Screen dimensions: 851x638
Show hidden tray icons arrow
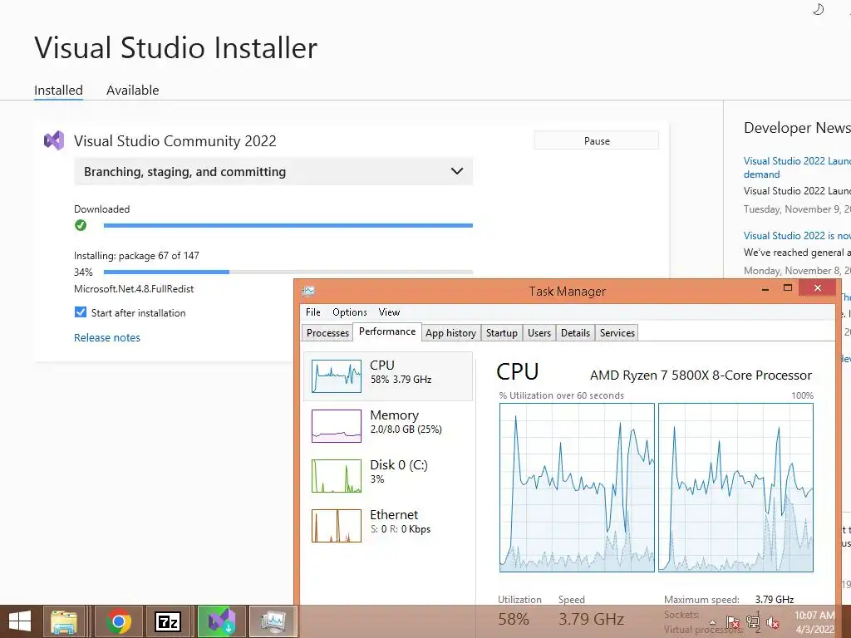[x=712, y=622]
